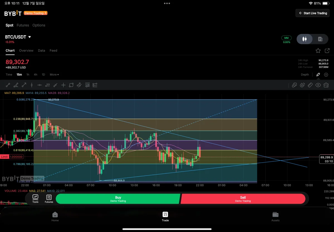This screenshot has width=334, height=232.
Task: Open the Trade tab in bottom navigation
Action: (x=165, y=216)
